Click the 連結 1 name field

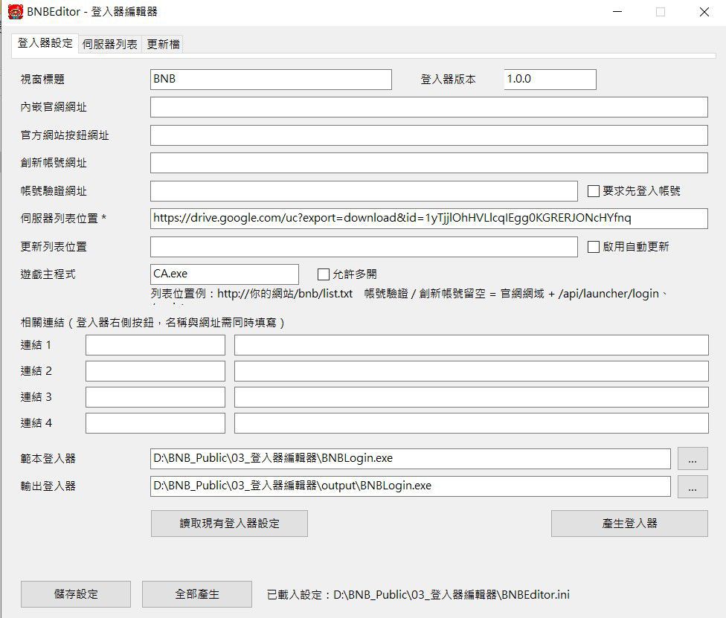pyautogui.click(x=155, y=345)
